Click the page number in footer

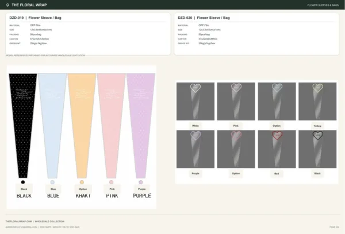(334, 227)
